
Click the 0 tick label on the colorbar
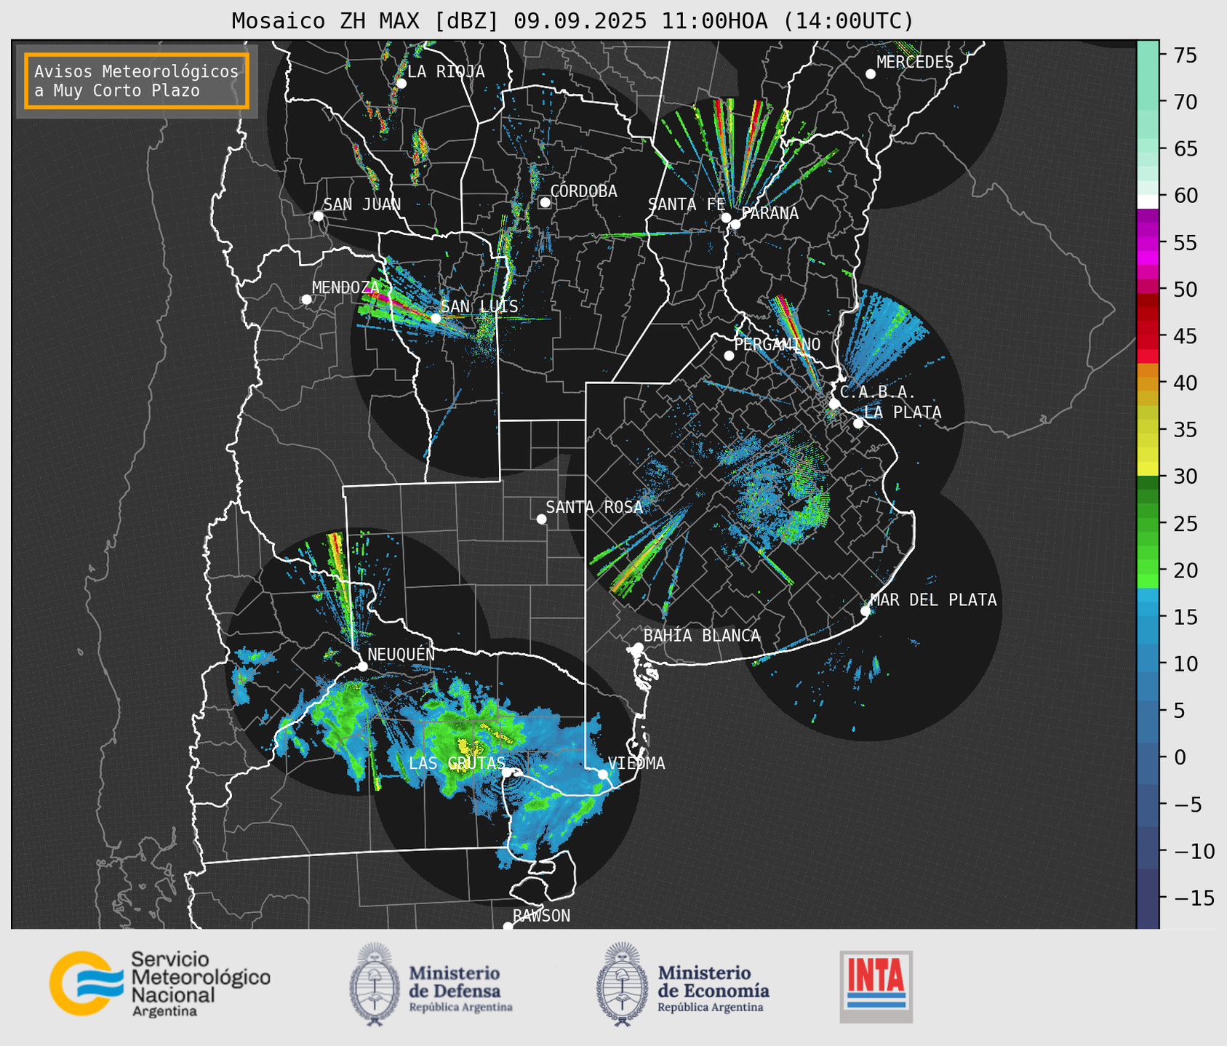[x=1179, y=757]
